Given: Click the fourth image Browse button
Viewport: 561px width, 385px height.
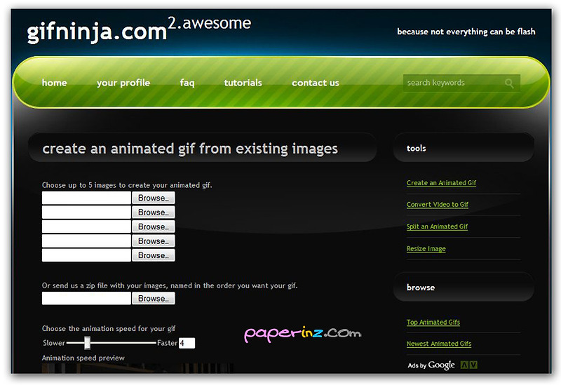Looking at the screenshot, I should coord(154,241).
